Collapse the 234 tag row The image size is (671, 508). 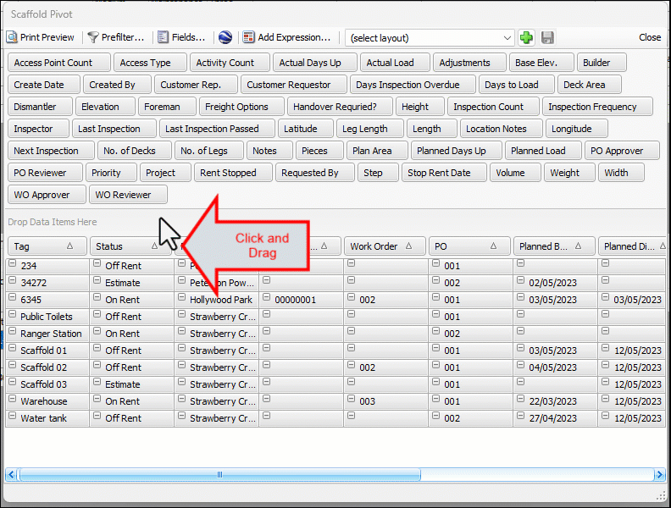tap(13, 264)
